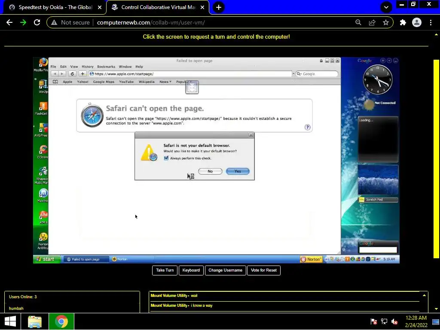Open Norton AntiVirus desktop icon
The image size is (440, 330).
(43, 241)
